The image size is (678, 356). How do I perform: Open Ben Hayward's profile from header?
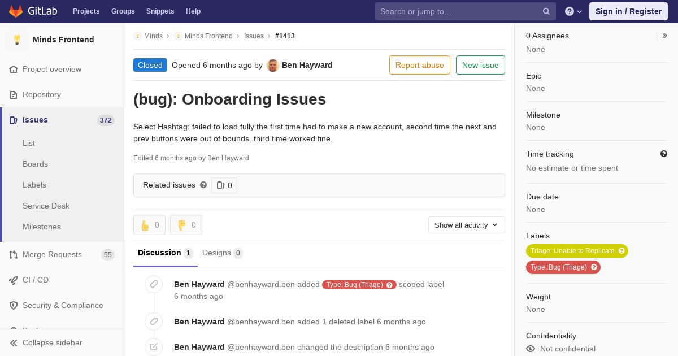307,65
